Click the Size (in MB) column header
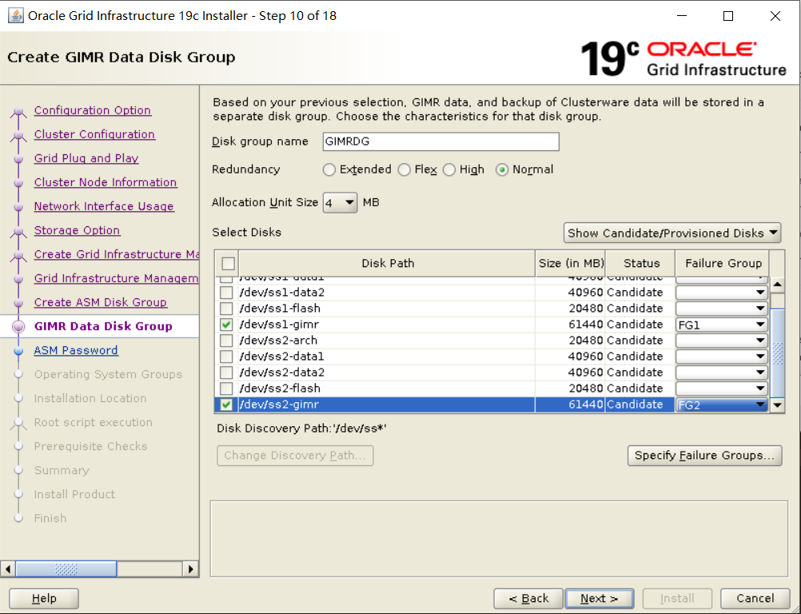Screen dimensions: 801x614 click(x=571, y=264)
